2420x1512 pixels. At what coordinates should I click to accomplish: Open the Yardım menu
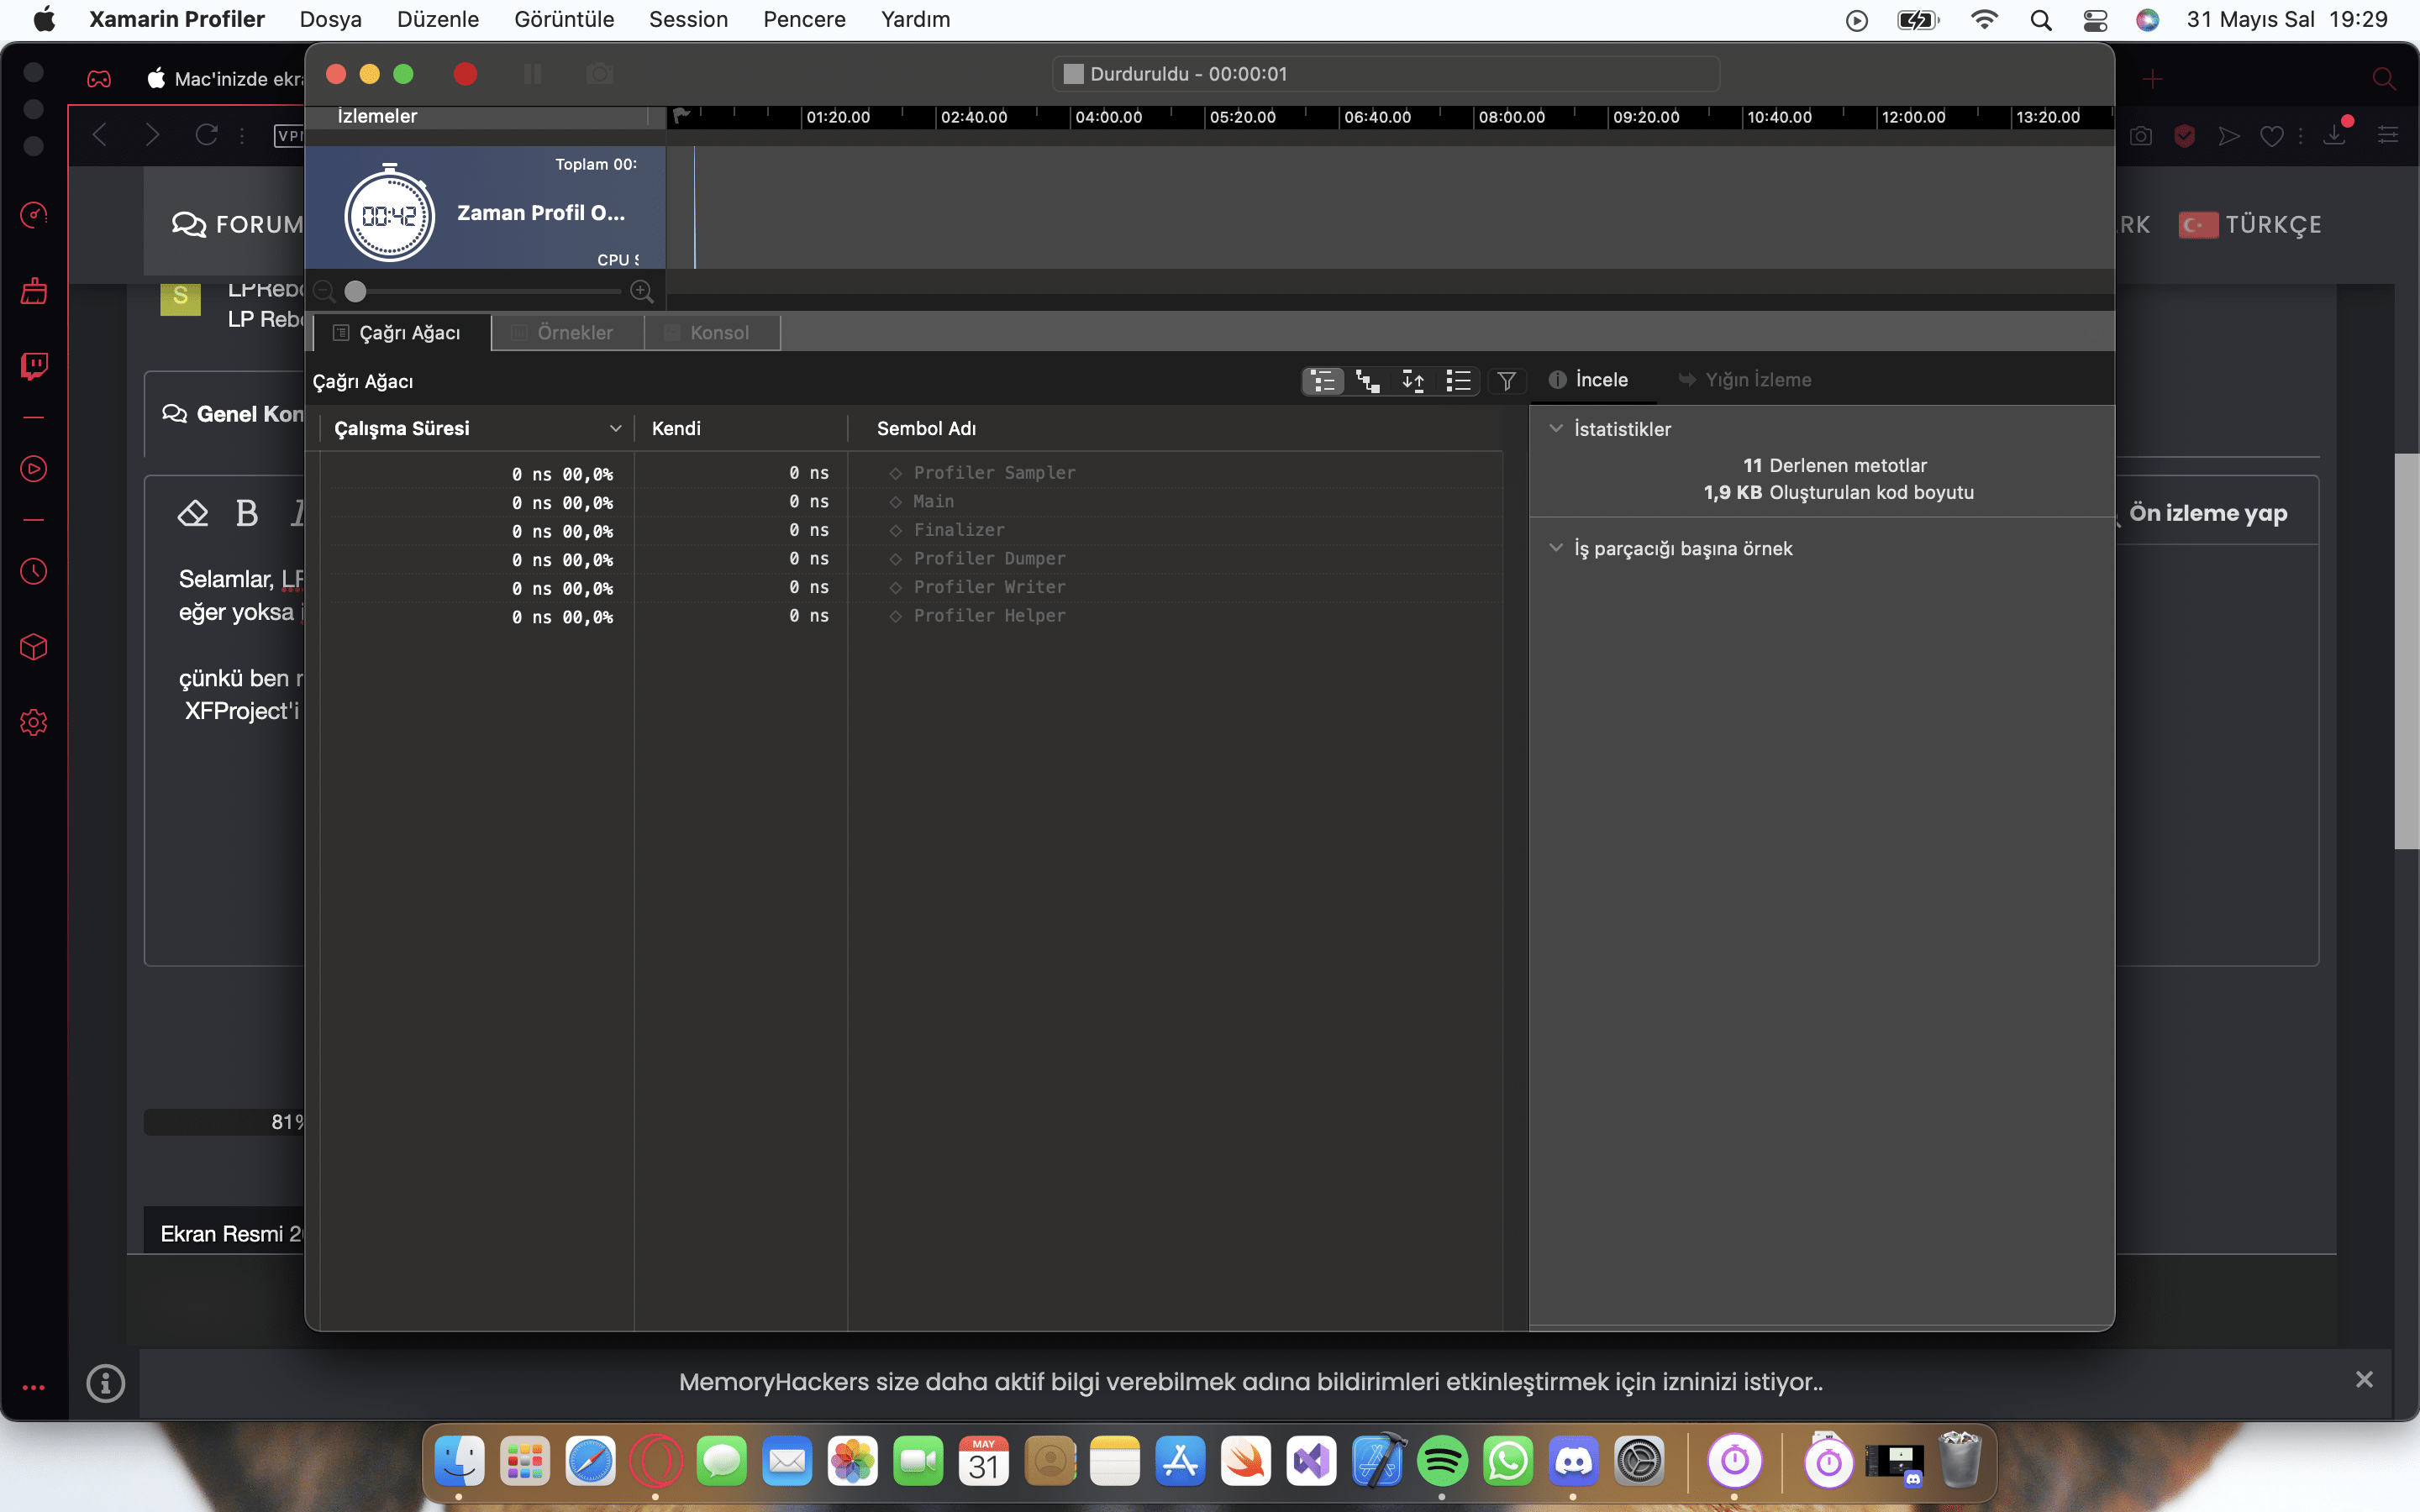(915, 19)
